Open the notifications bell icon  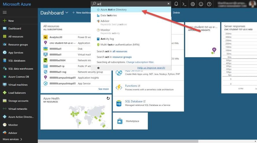pyautogui.click(x=176, y=4)
